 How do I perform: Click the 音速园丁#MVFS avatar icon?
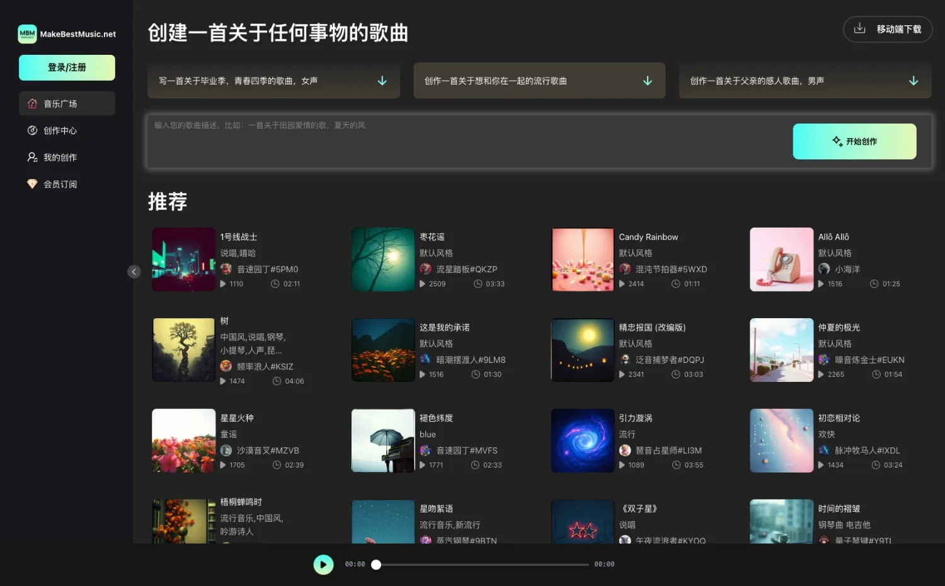coord(426,451)
